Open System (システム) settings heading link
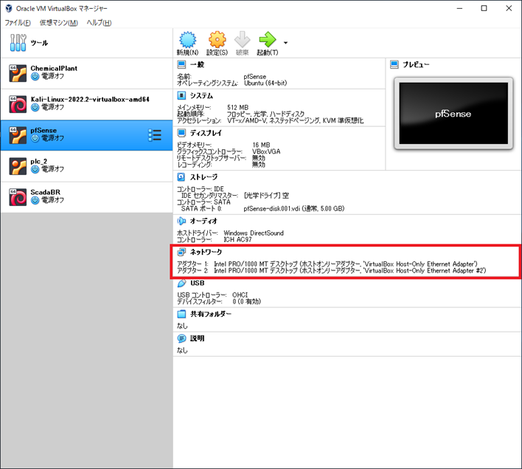Image resolution: width=522 pixels, height=469 pixels. point(201,96)
